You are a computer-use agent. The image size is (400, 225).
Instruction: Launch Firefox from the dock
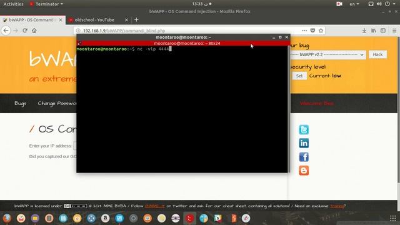tap(7, 218)
